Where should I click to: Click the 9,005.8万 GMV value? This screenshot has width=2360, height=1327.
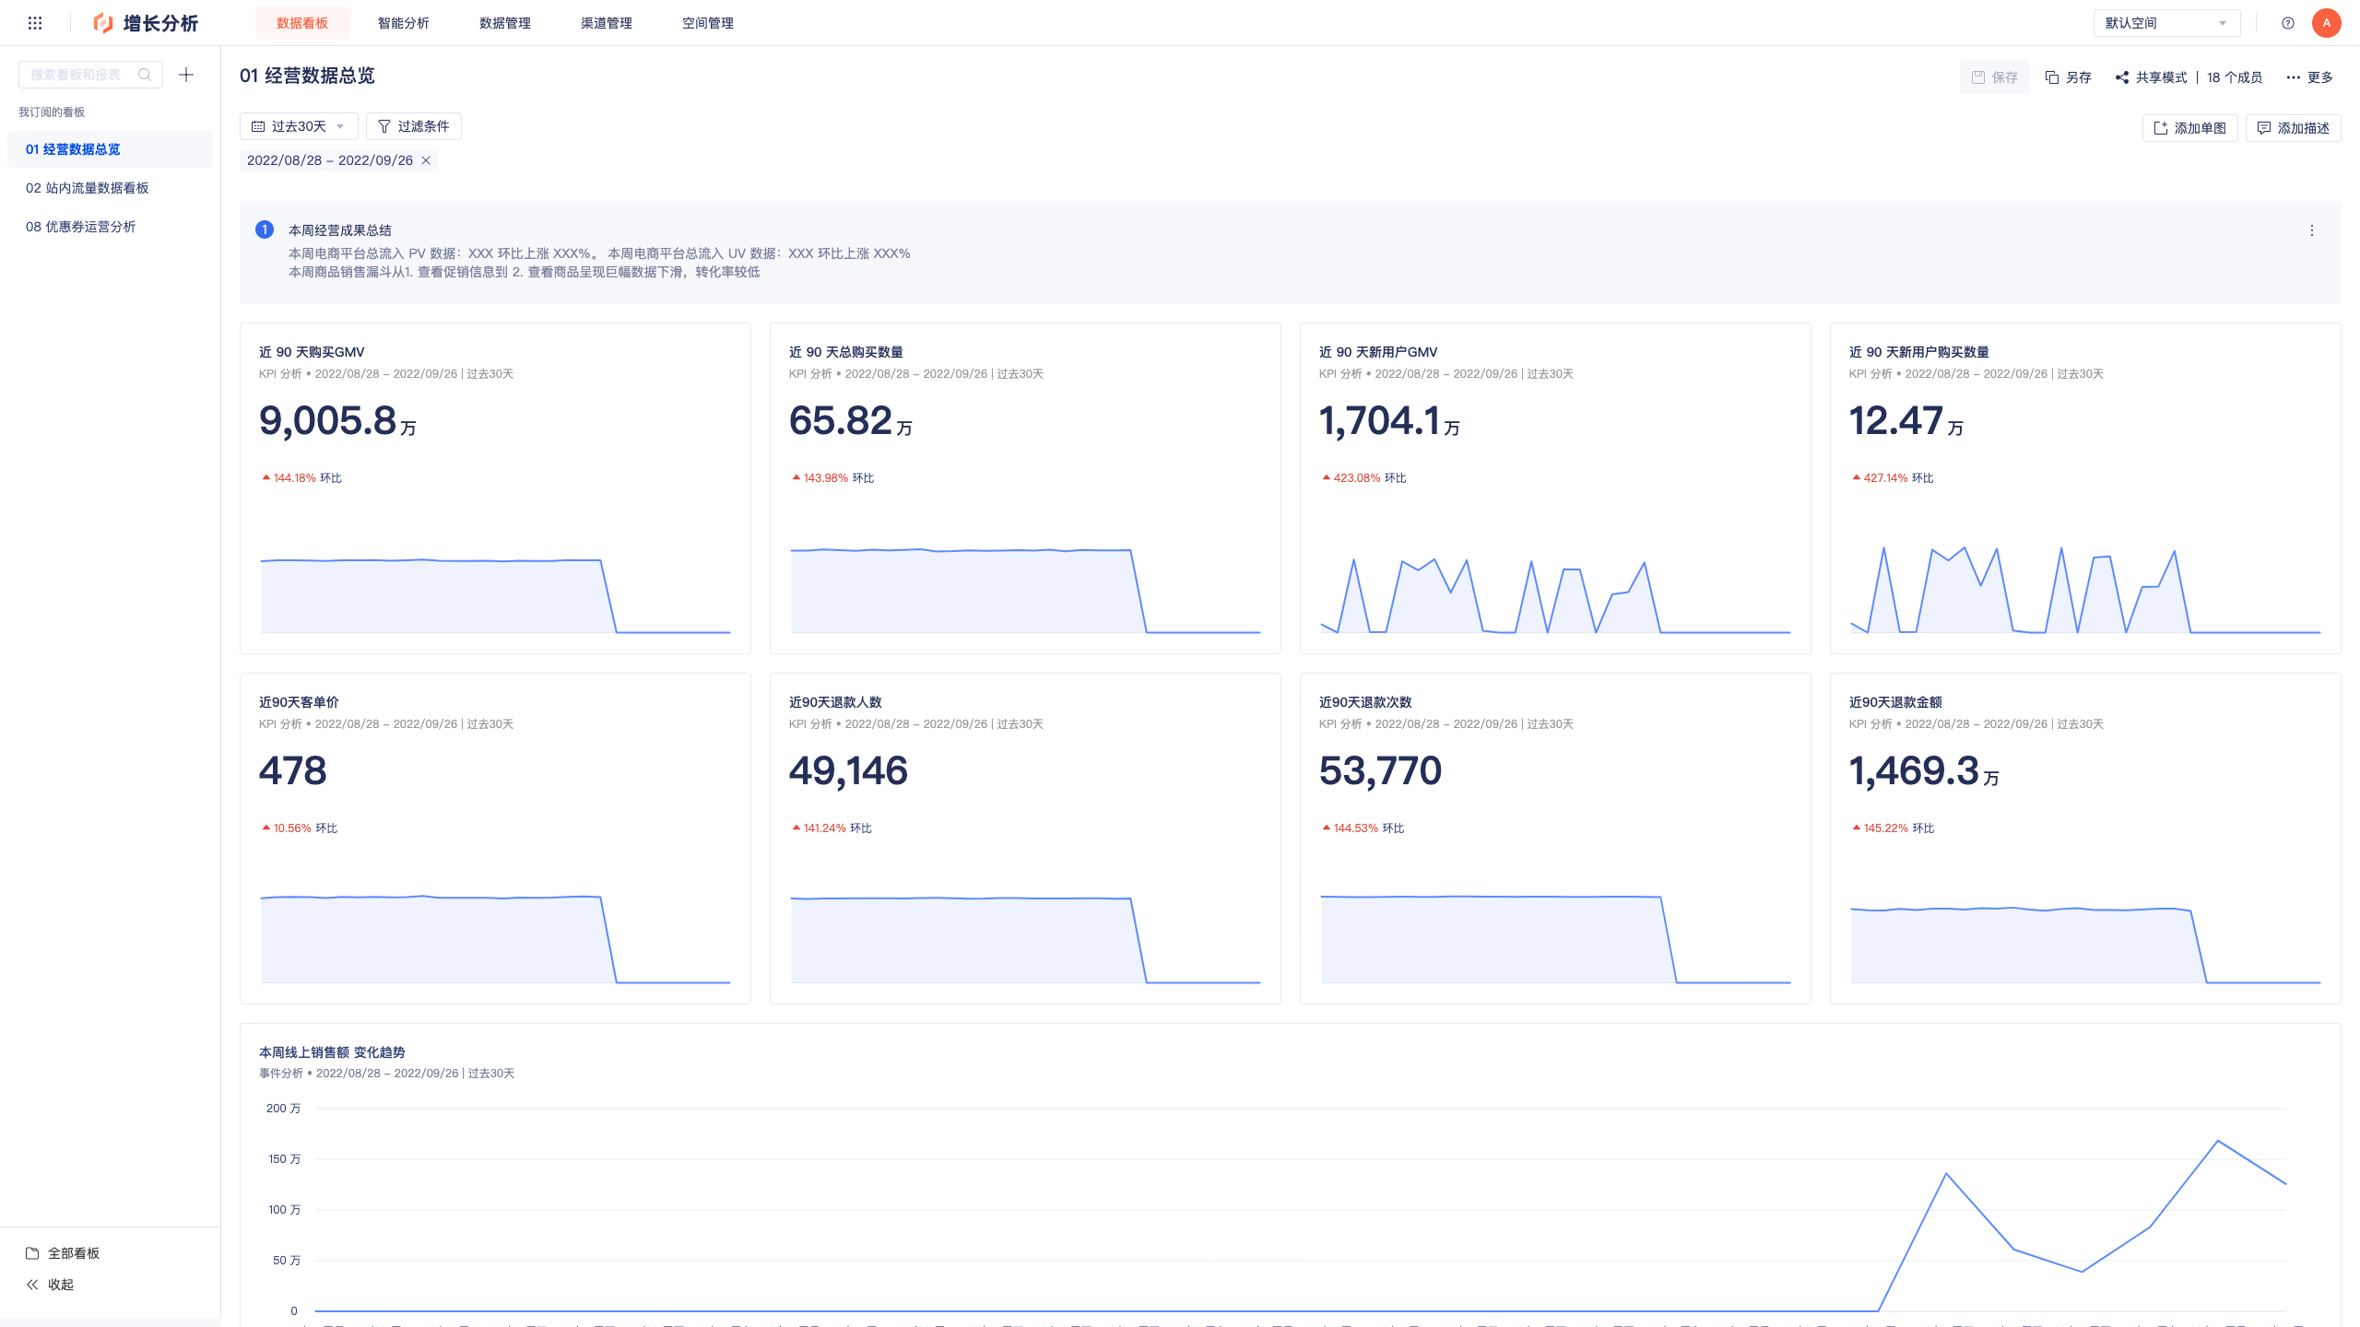(337, 421)
